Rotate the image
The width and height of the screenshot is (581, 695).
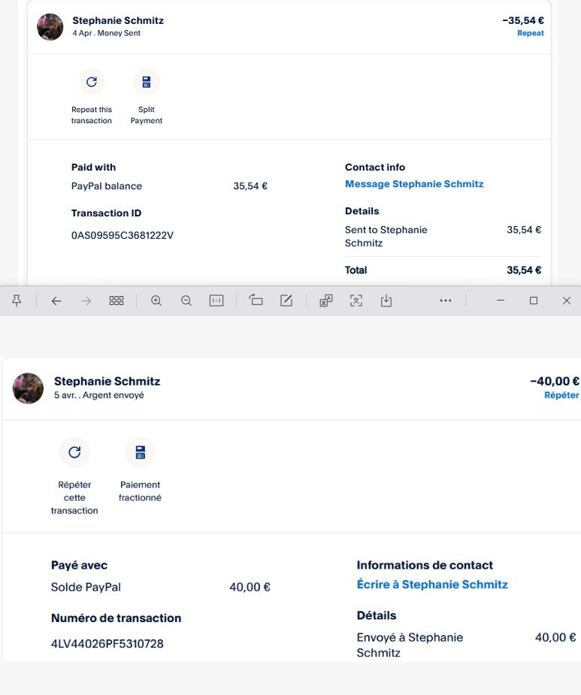256,301
